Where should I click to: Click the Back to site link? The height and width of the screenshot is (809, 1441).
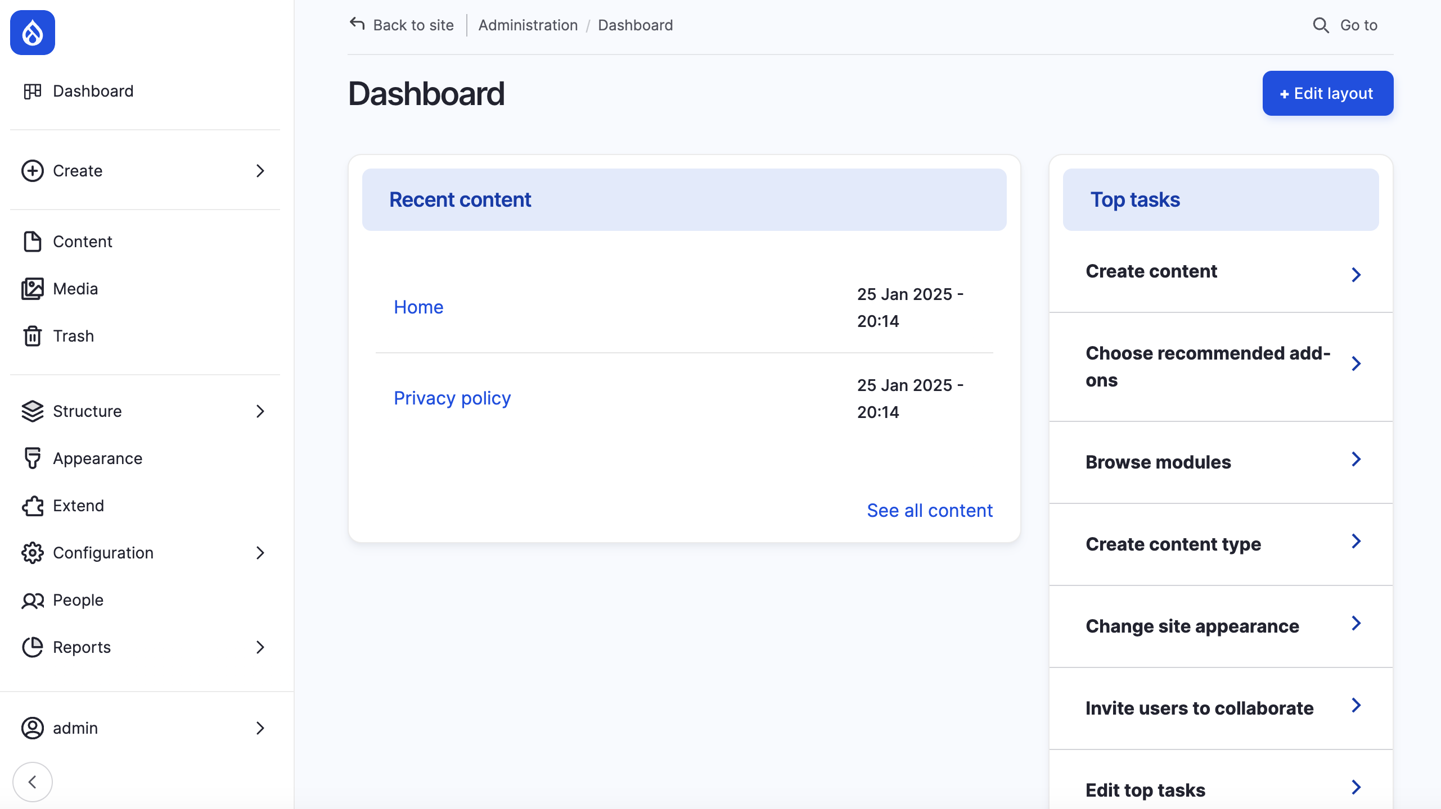pos(402,25)
